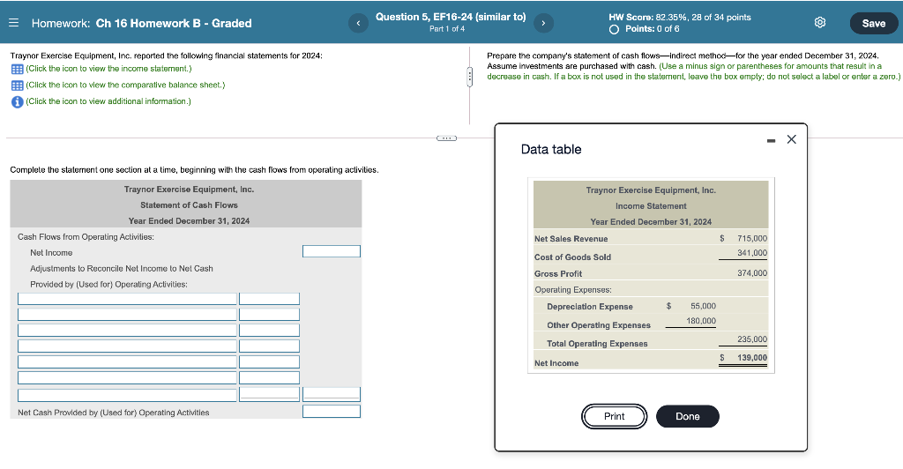This screenshot has height=469, width=903.
Task: Click the Data table heading
Action: [x=551, y=150]
